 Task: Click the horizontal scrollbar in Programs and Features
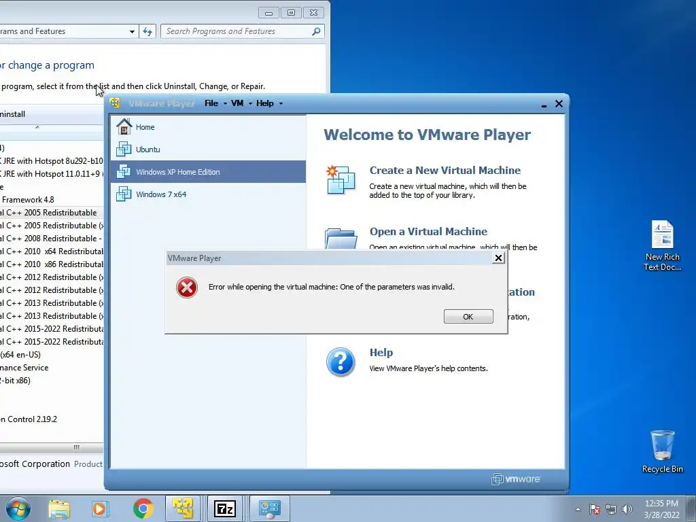52,447
